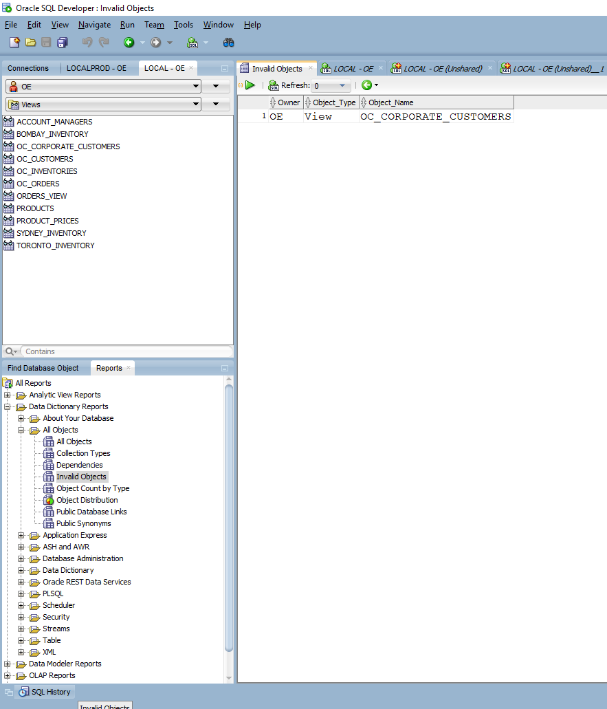This screenshot has width=607, height=709.
Task: Click the Redo toolbar icon
Action: tap(104, 43)
